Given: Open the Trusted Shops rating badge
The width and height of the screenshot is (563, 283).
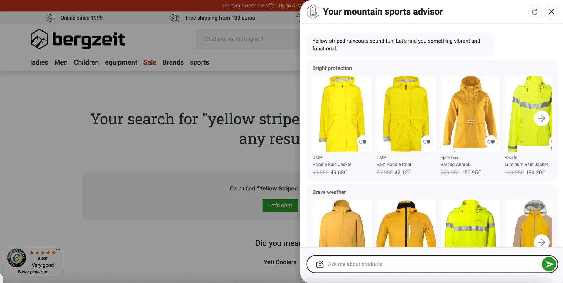Looking at the screenshot, I should click(33, 261).
